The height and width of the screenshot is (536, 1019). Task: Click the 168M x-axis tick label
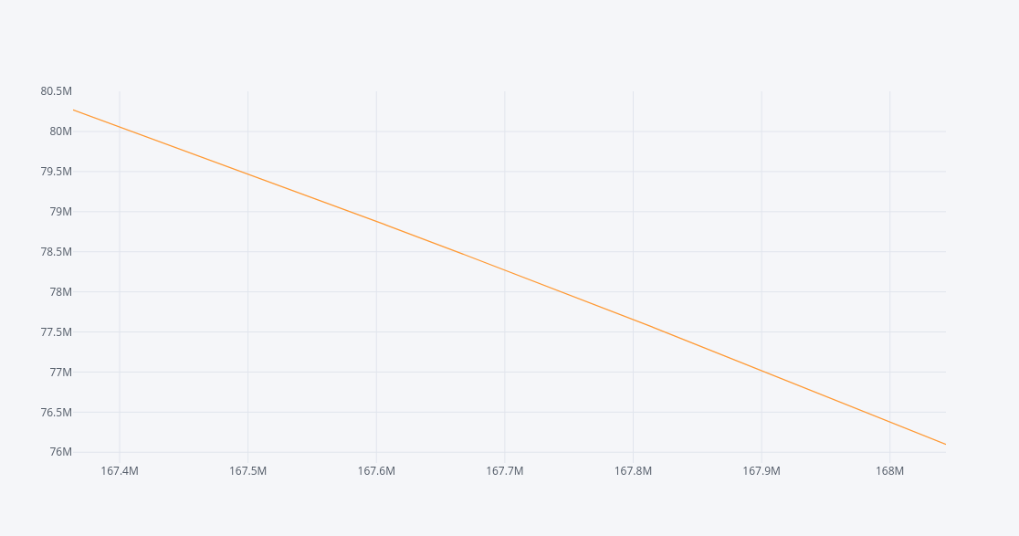[889, 471]
